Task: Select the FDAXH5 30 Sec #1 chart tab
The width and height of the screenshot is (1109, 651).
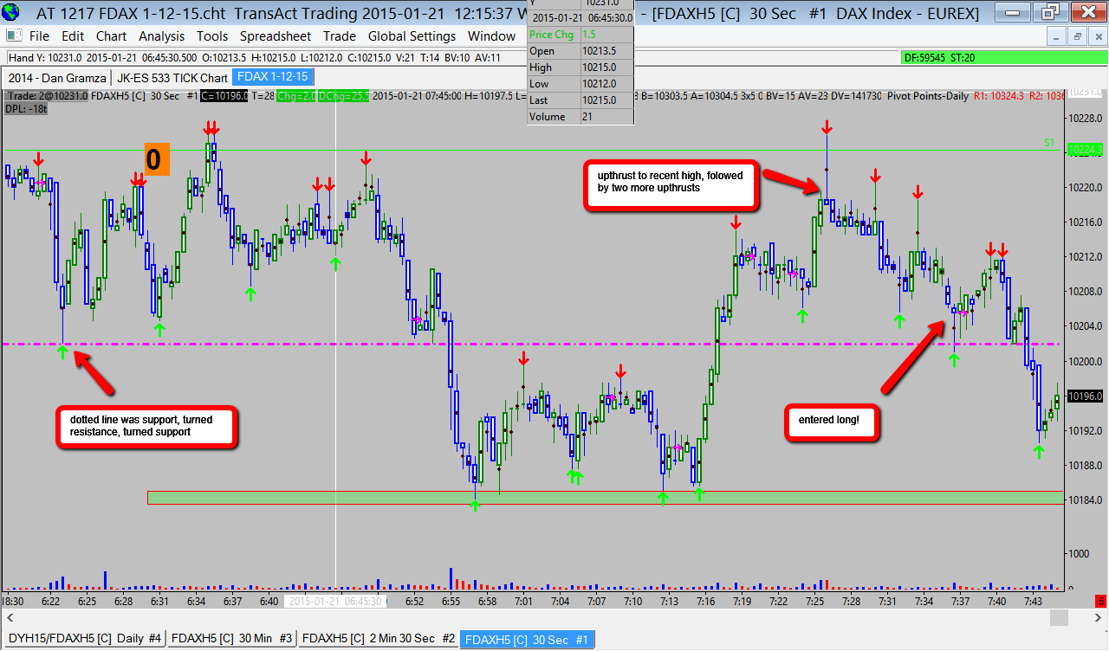Action: pyautogui.click(x=527, y=639)
